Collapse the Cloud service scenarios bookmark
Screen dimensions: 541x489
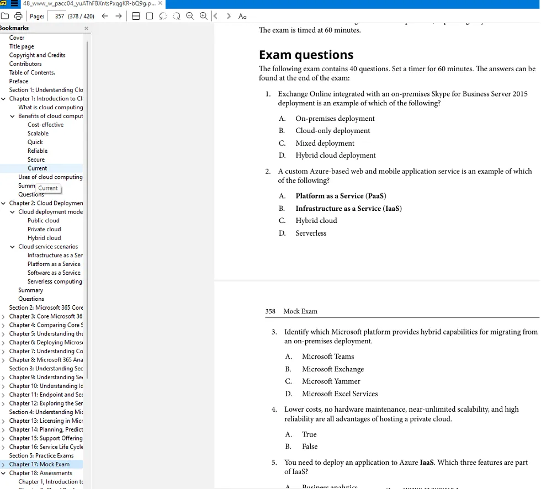coord(13,247)
